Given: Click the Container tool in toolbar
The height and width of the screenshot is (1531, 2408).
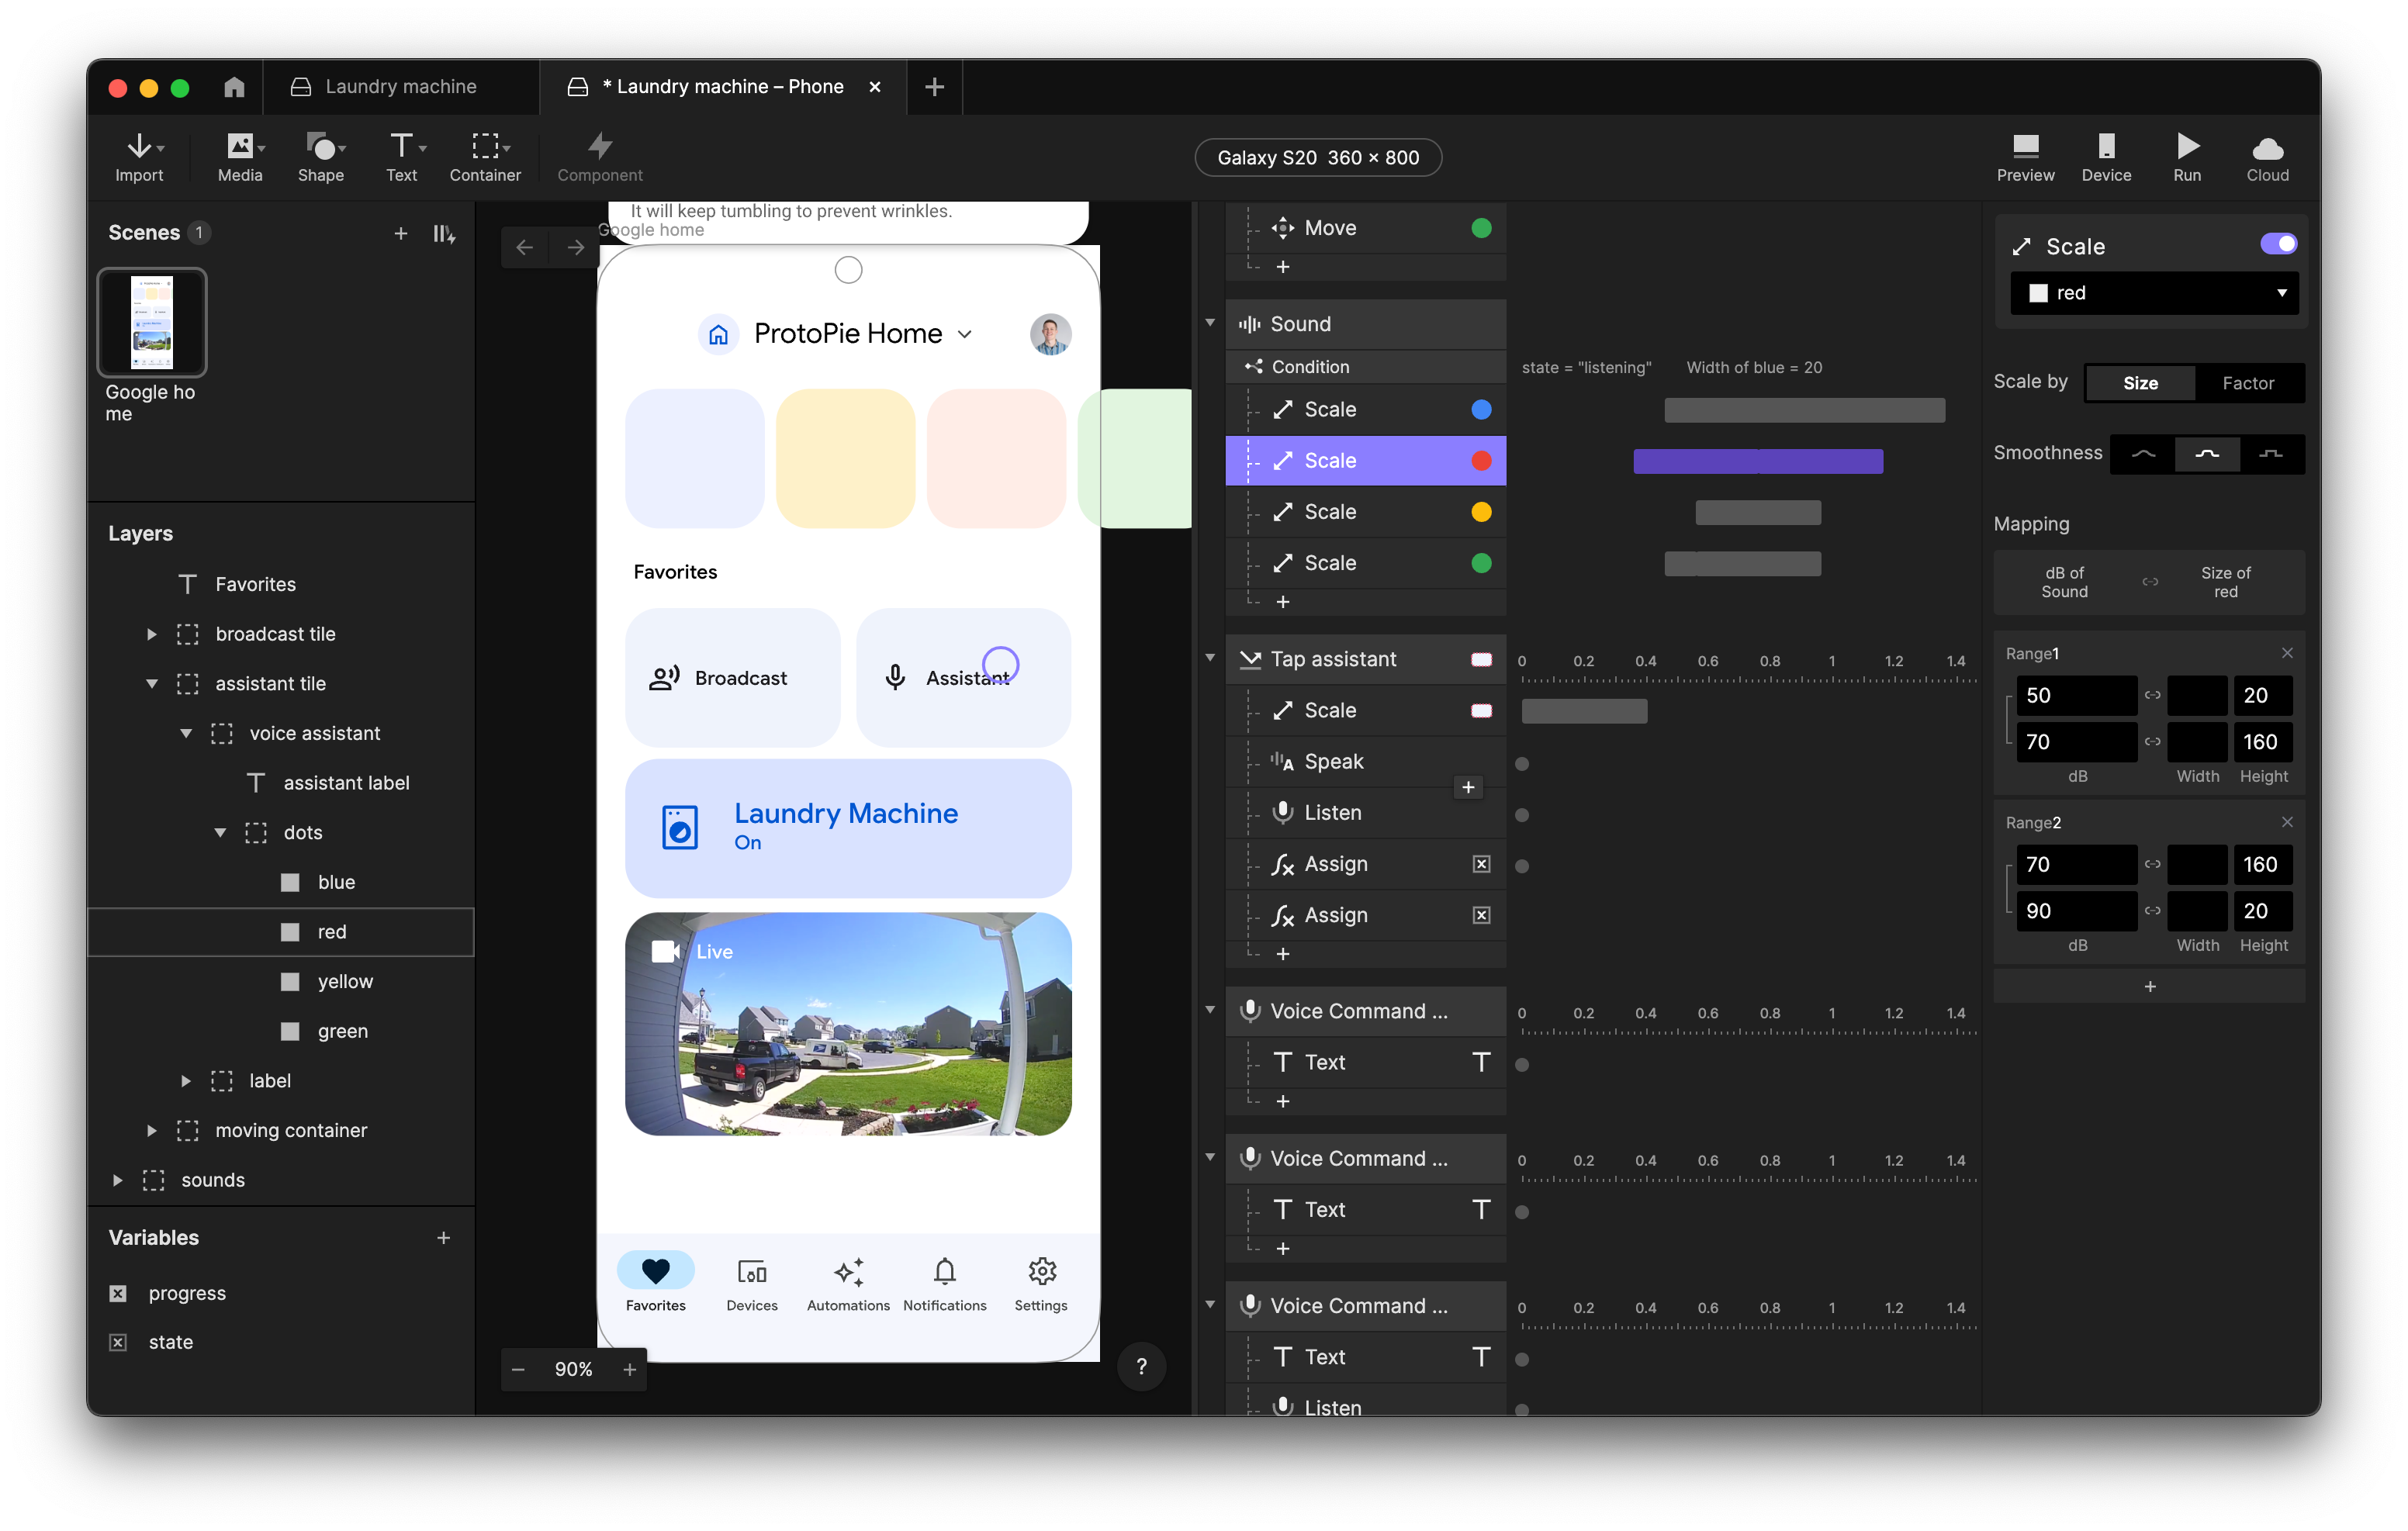Looking at the screenshot, I should coord(484,156).
